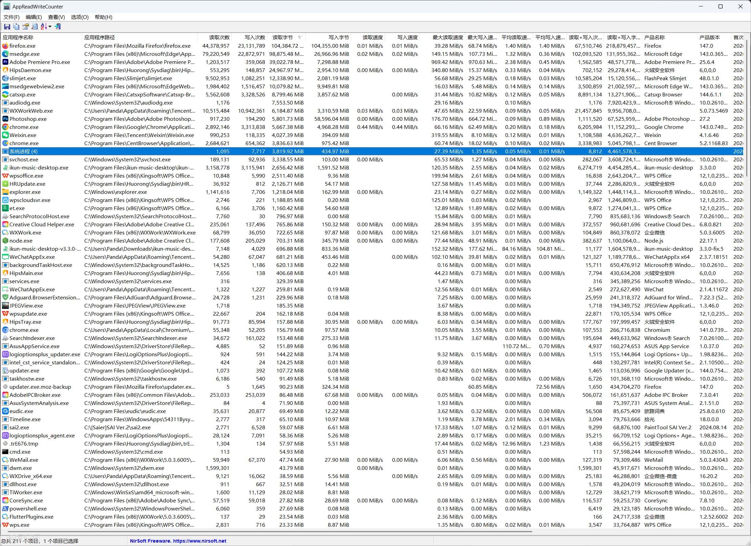Click the firefox.exe process icon
The width and height of the screenshot is (751, 546).
point(5,46)
